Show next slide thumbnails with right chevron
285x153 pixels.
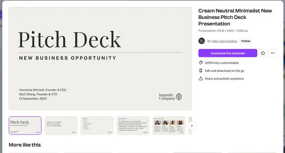click(192, 125)
